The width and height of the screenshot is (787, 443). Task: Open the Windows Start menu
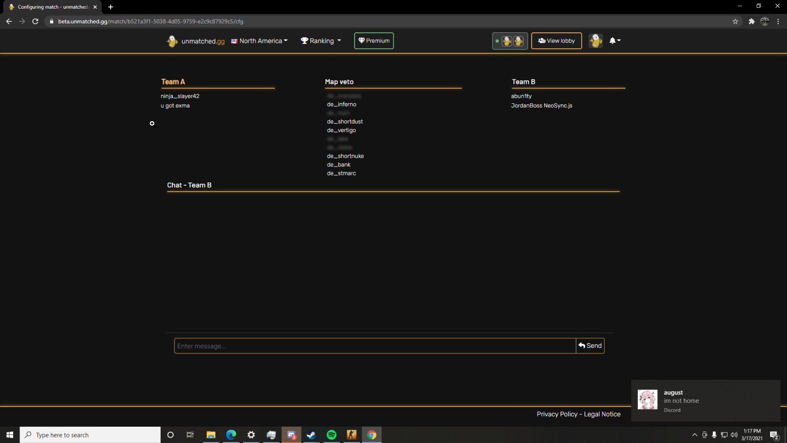pos(10,435)
